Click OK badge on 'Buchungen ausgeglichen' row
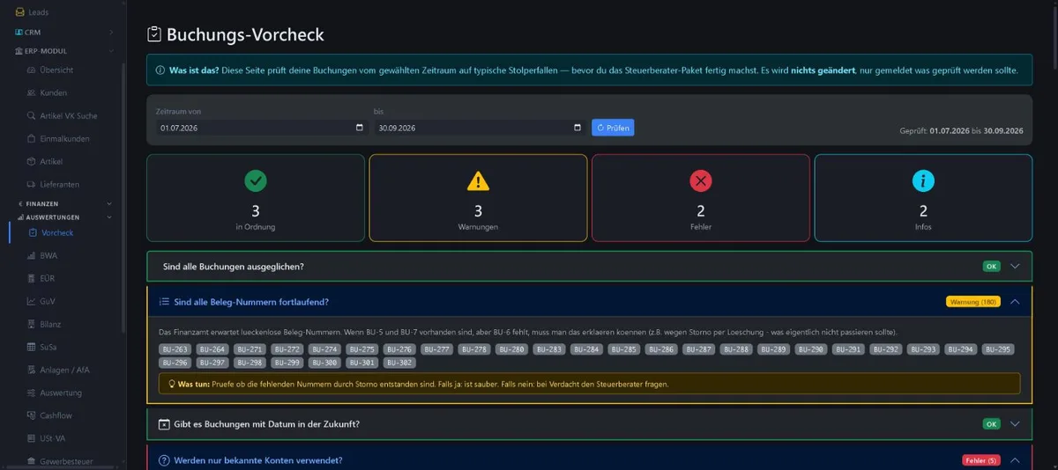1058x470 pixels. (x=992, y=266)
